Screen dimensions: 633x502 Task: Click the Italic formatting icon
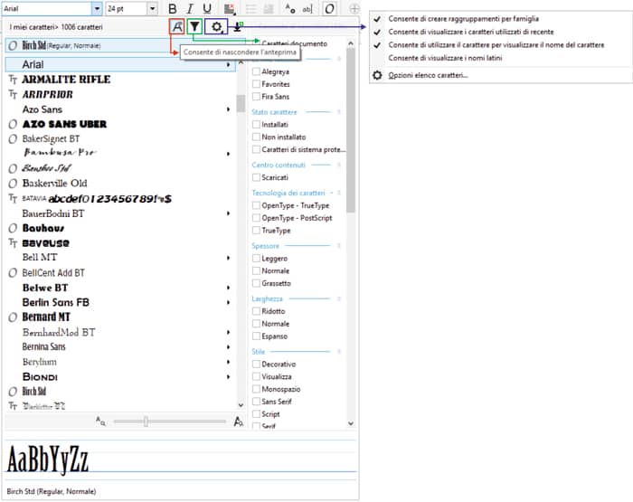[190, 8]
